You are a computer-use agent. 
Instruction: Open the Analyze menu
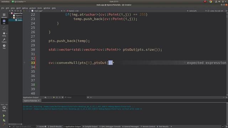32,8
